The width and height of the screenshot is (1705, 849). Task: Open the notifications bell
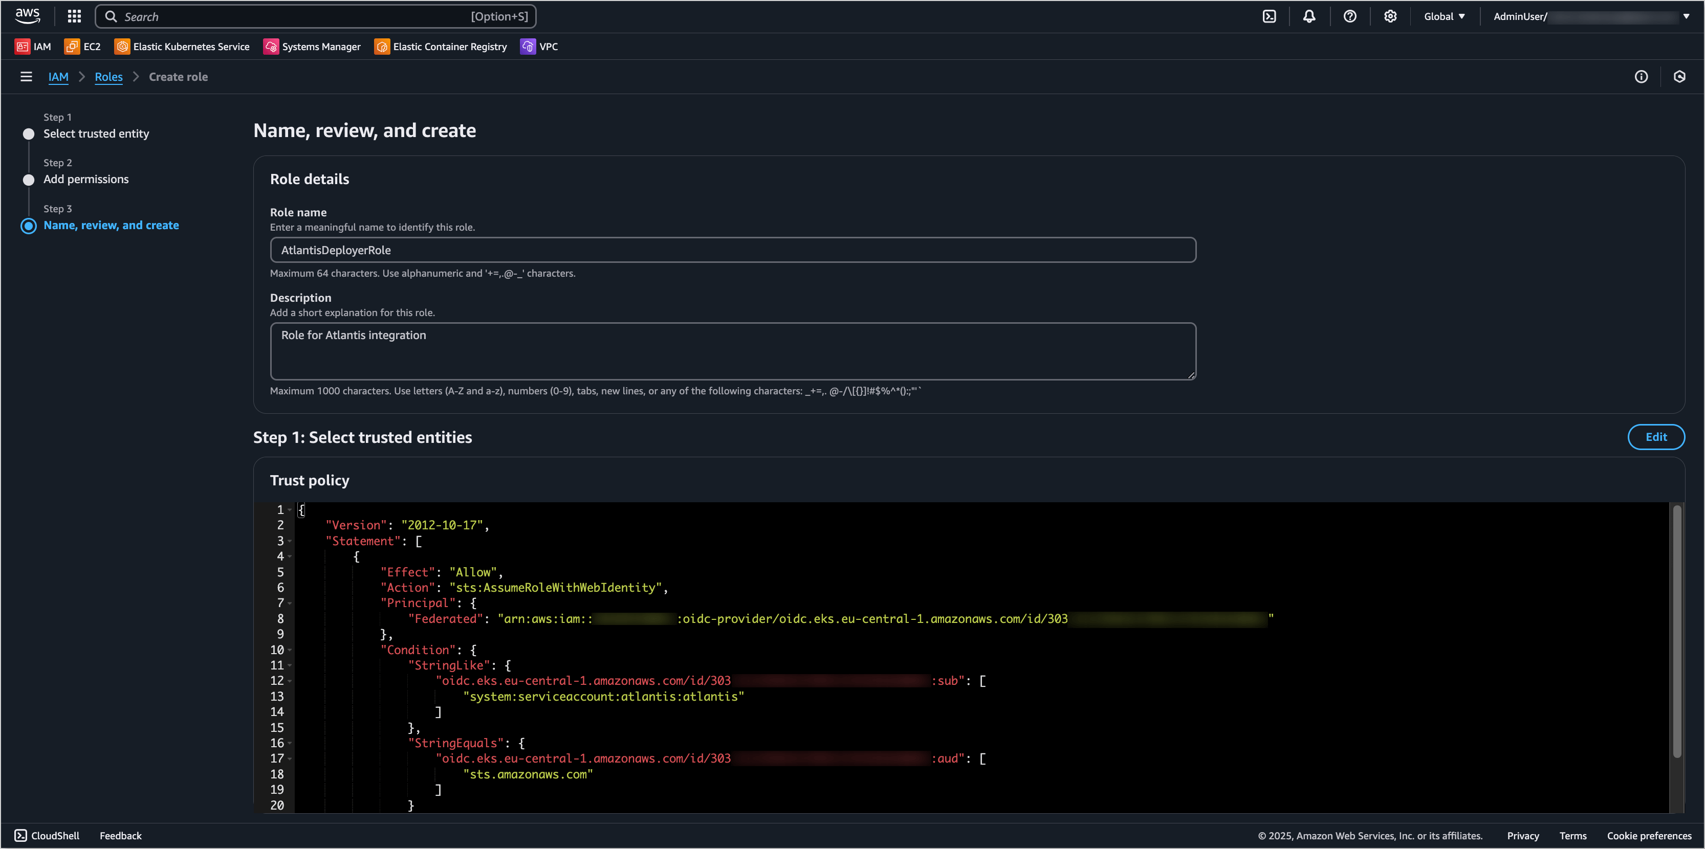click(x=1309, y=16)
